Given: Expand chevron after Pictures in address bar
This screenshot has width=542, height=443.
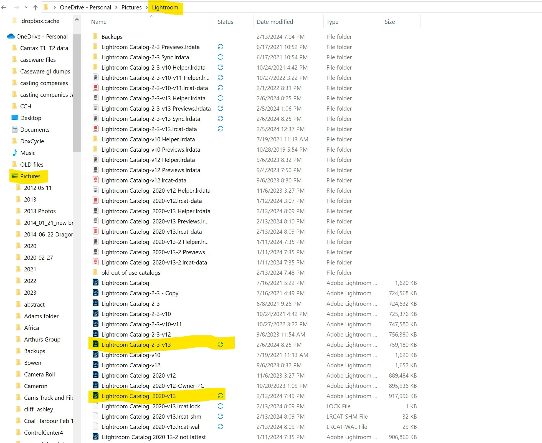Looking at the screenshot, I should coord(147,7).
